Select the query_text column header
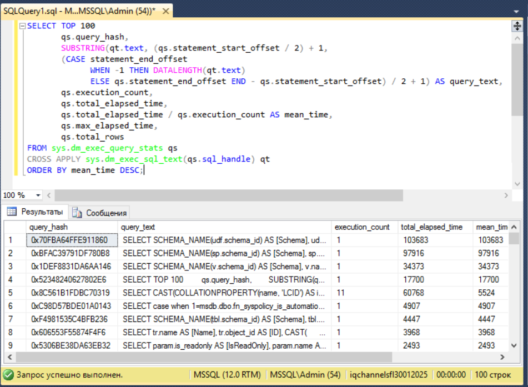 point(225,227)
